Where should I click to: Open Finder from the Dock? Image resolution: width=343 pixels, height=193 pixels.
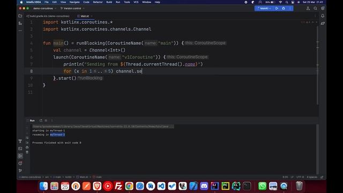(43, 186)
